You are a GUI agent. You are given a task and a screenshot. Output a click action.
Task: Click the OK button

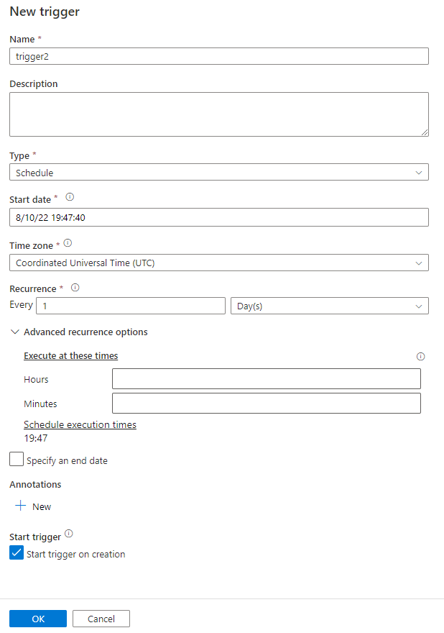38,619
